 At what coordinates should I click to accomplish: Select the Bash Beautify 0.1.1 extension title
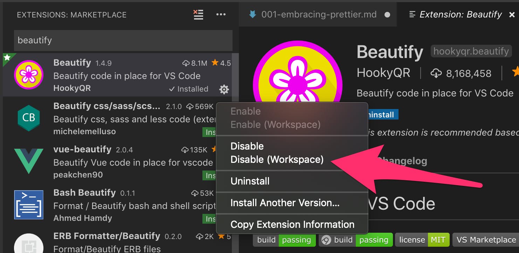coord(84,193)
